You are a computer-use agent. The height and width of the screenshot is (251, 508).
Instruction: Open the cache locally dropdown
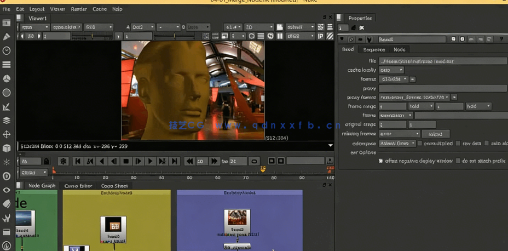pyautogui.click(x=391, y=70)
